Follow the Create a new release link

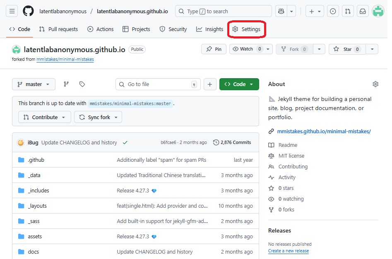(x=289, y=251)
